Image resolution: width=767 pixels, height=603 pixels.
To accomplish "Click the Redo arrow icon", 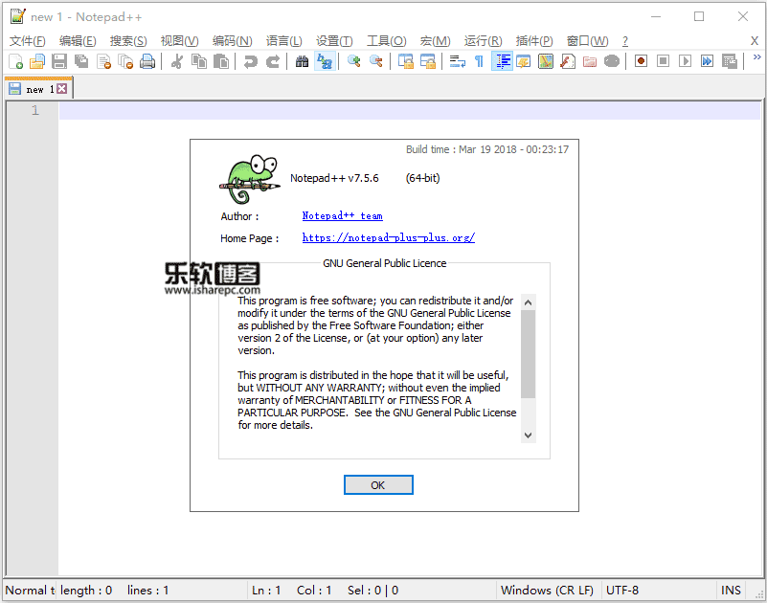I will pos(273,61).
